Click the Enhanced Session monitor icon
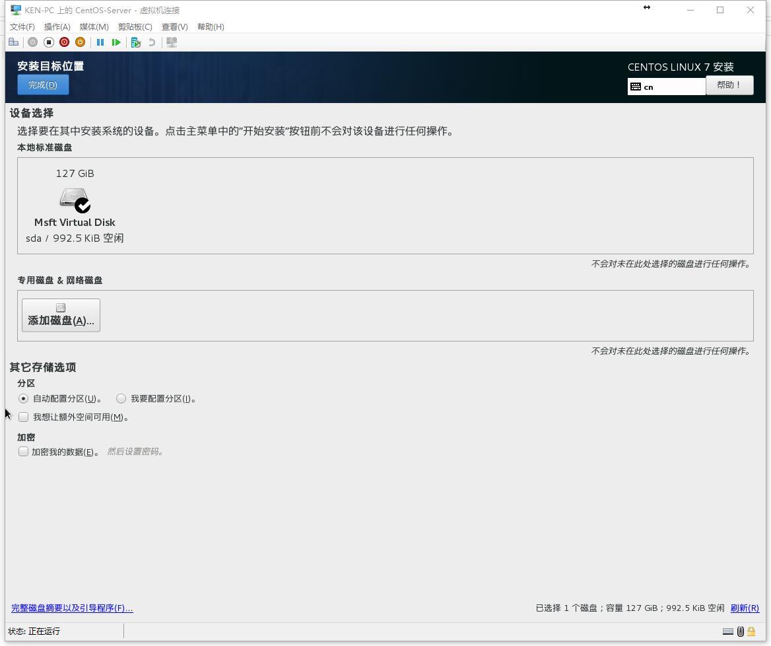Screen dimensions: 771x646 (172, 42)
